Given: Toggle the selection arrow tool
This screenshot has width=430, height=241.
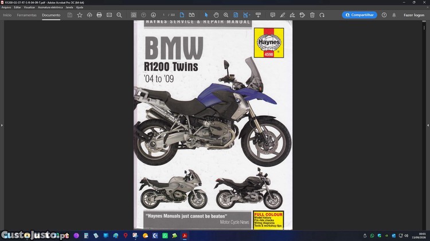Looking at the screenshot, I should tap(206, 15).
